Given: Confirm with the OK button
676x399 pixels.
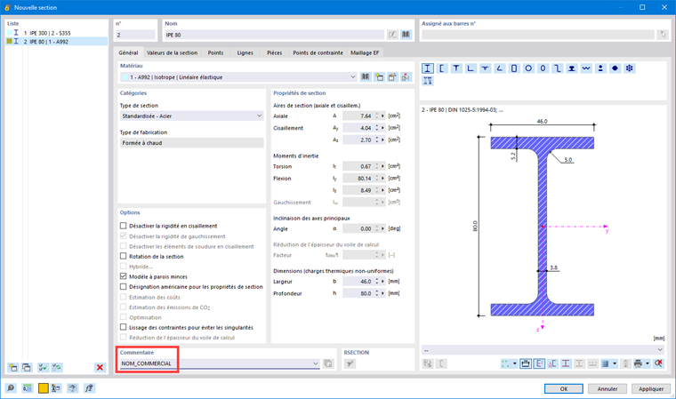Looking at the screenshot, I should coord(563,388).
